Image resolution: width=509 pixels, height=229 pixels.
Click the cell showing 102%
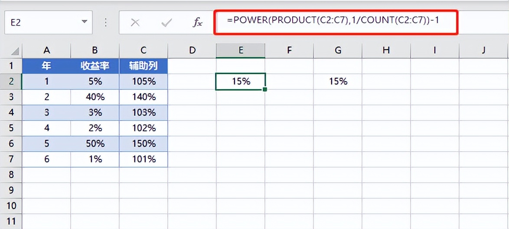click(144, 128)
